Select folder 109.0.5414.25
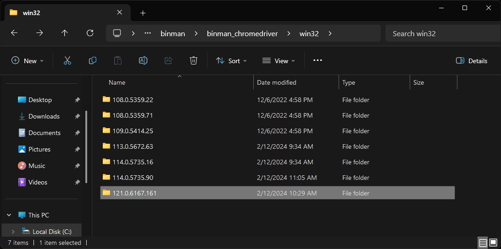501x249 pixels. pyautogui.click(x=277, y=131)
